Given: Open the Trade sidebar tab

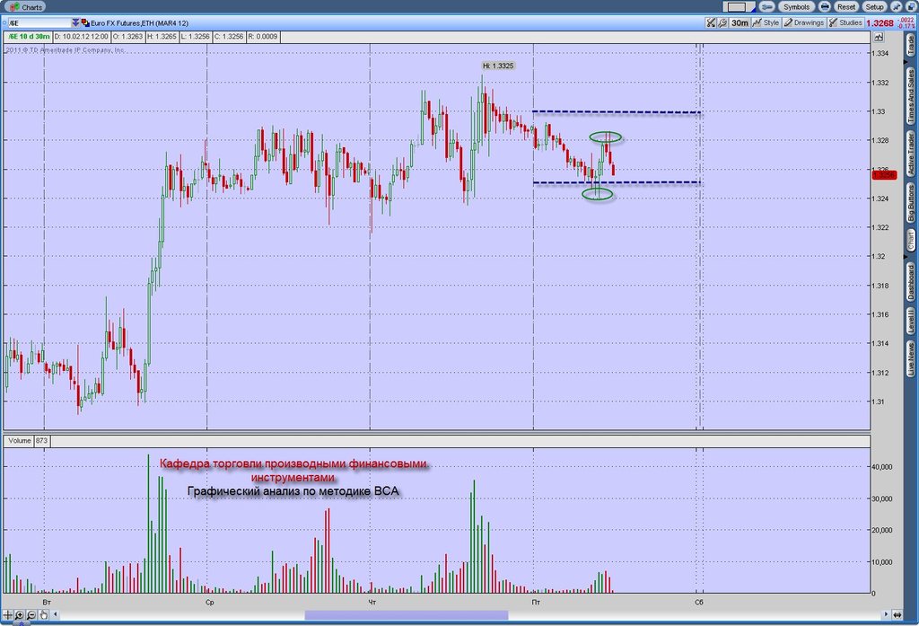Looking at the screenshot, I should tap(911, 45).
